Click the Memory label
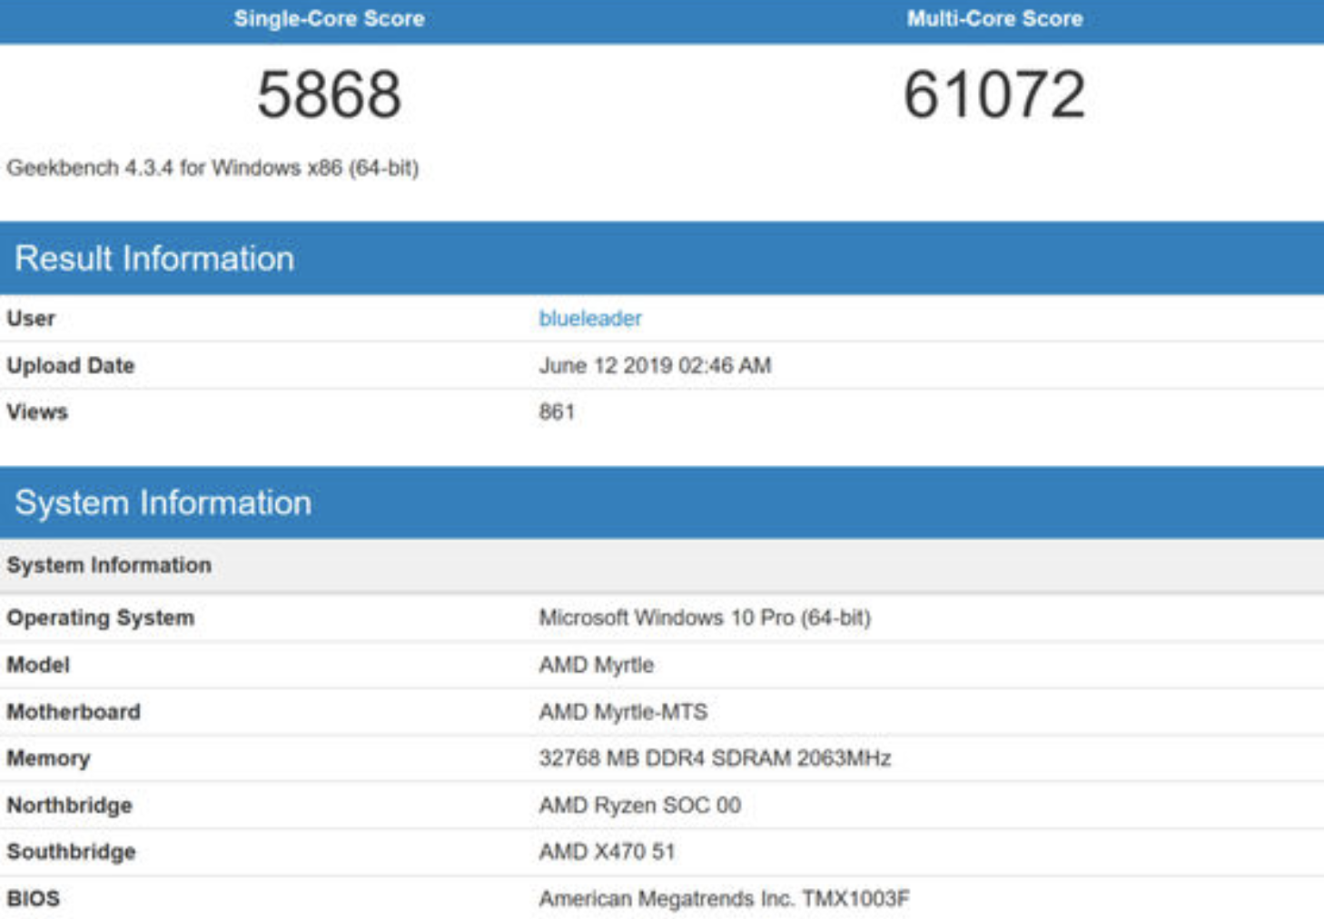The image size is (1324, 919). click(x=48, y=759)
